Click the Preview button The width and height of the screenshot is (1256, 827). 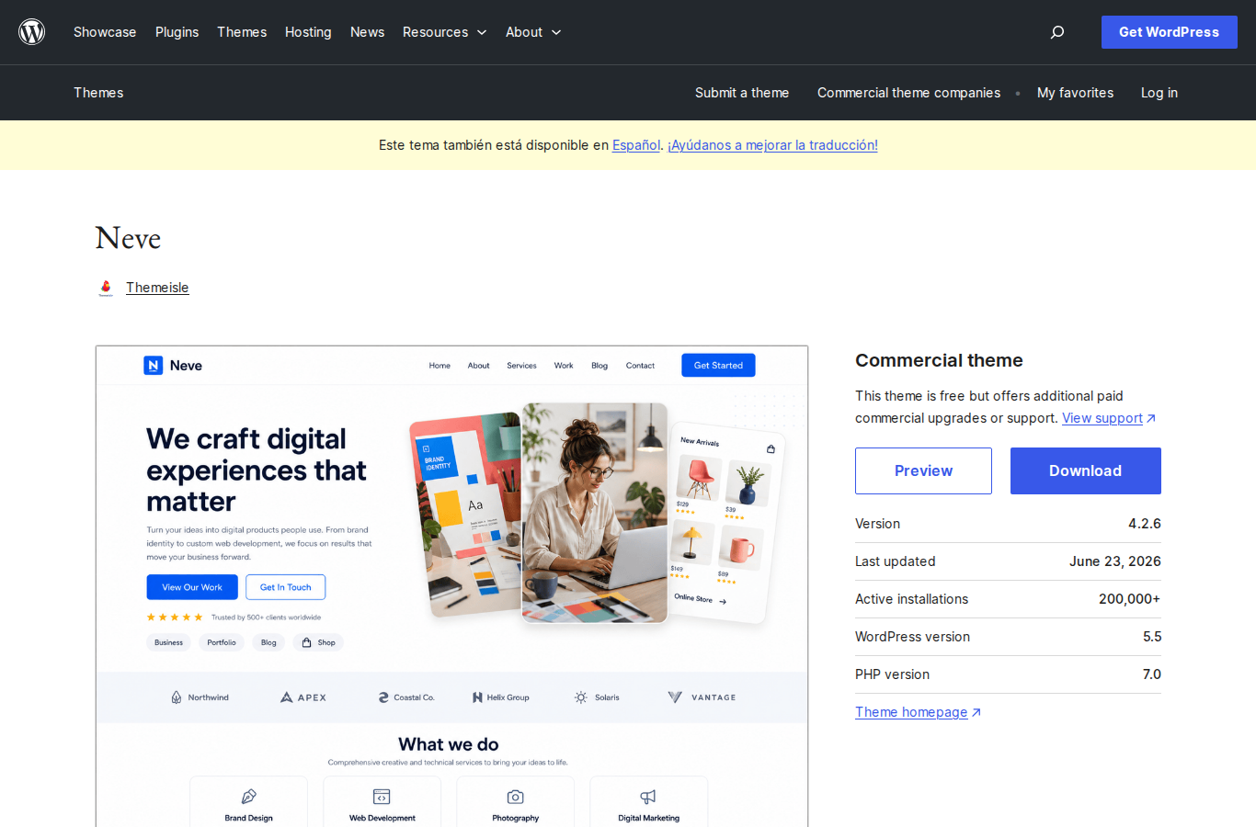[923, 470]
